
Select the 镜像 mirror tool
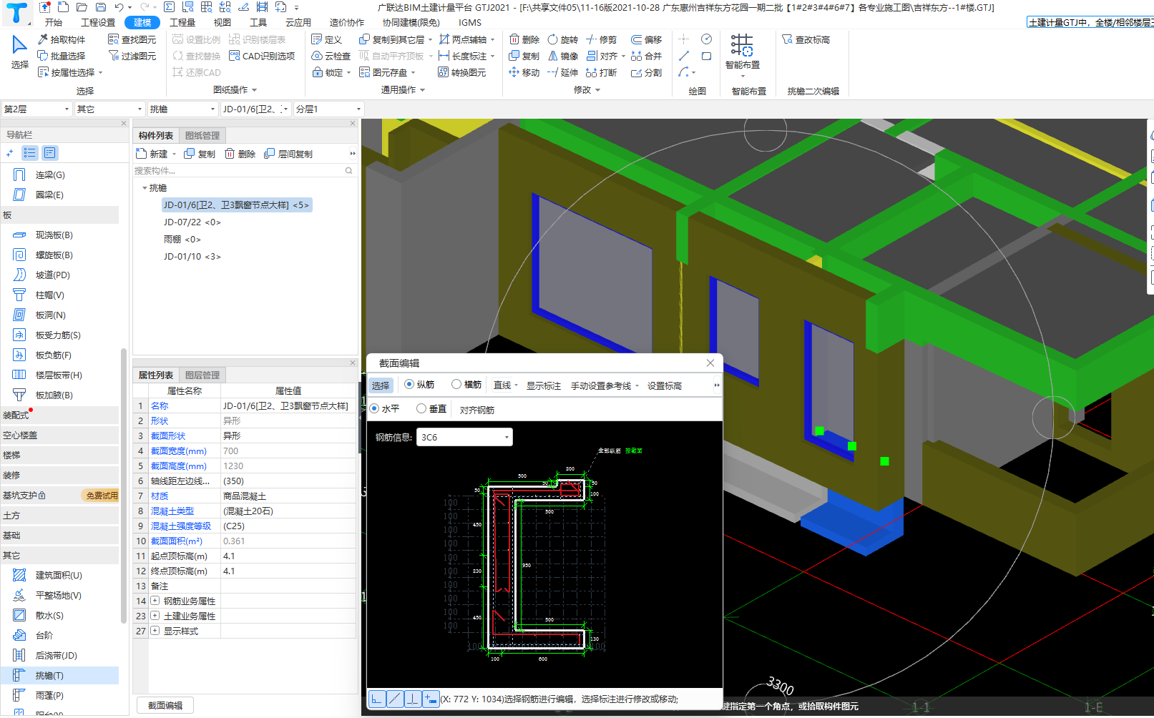tap(563, 56)
